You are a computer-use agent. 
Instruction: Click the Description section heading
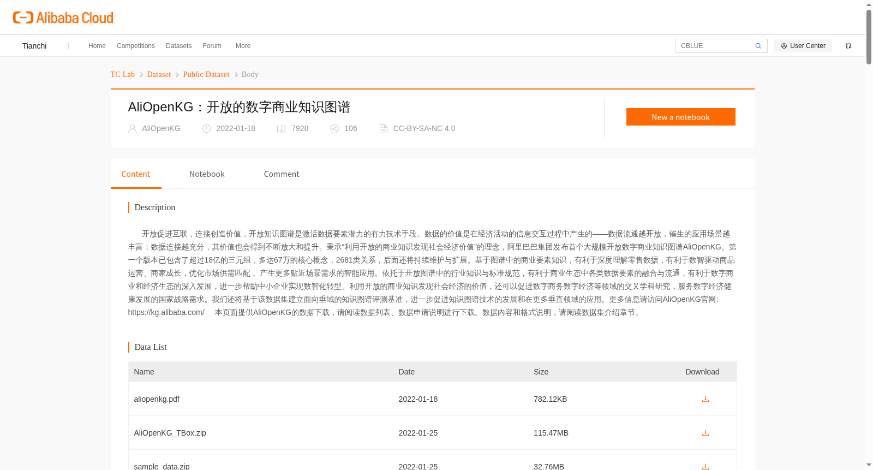click(x=155, y=207)
